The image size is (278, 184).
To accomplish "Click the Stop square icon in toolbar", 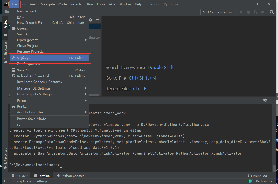I will [x=263, y=12].
